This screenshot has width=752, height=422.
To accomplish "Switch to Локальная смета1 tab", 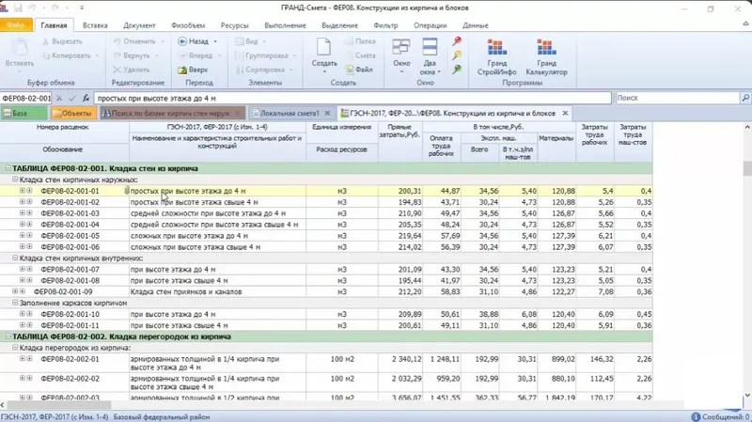I will click(x=290, y=113).
